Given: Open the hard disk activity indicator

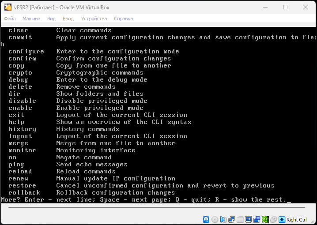Looking at the screenshot, I should click(x=206, y=219).
